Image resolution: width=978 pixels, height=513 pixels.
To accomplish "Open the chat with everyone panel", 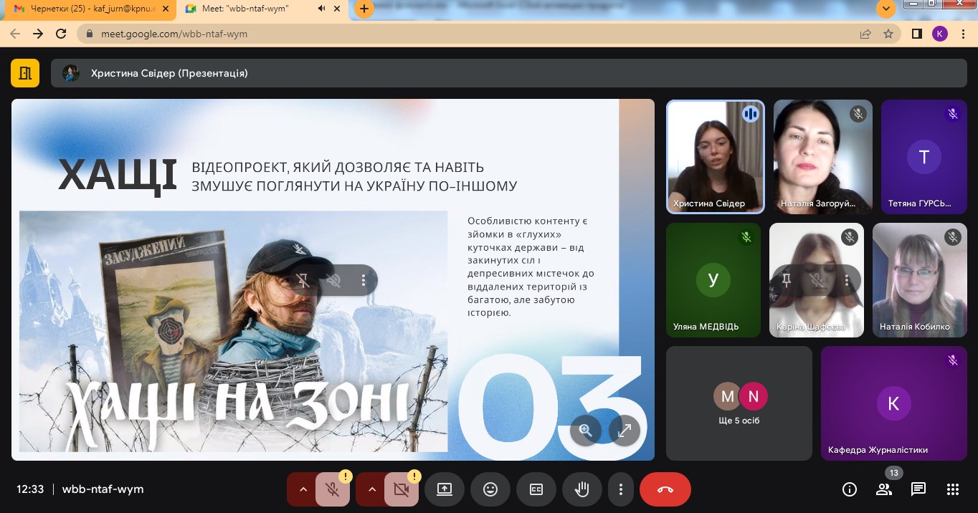I will click(x=918, y=489).
